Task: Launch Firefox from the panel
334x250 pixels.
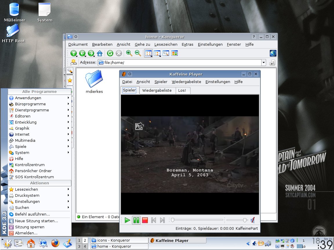Action: tap(55, 243)
